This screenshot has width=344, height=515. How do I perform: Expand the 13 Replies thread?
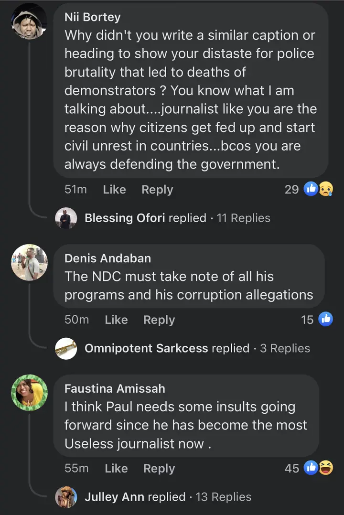coord(223,497)
